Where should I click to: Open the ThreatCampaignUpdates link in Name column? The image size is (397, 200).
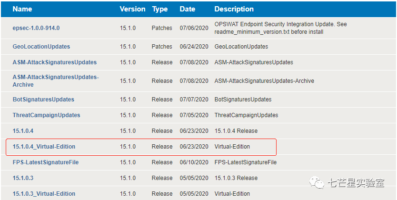coord(46,115)
